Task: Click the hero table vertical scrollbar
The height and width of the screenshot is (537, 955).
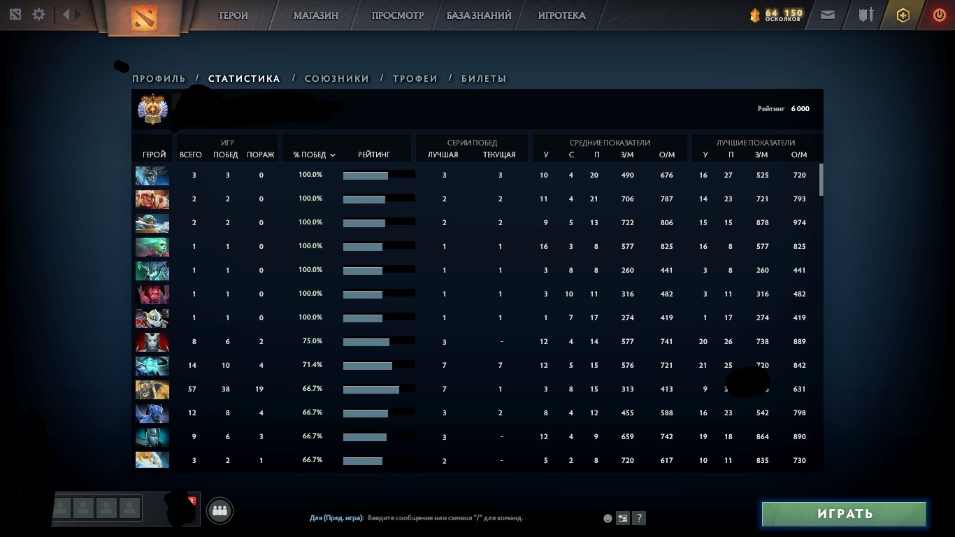Action: pyautogui.click(x=821, y=180)
